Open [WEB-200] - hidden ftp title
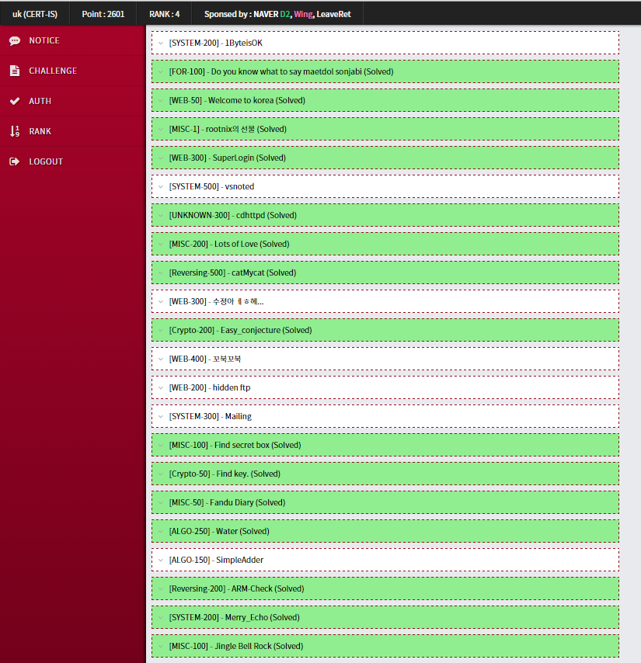The width and height of the screenshot is (641, 663). coord(210,387)
